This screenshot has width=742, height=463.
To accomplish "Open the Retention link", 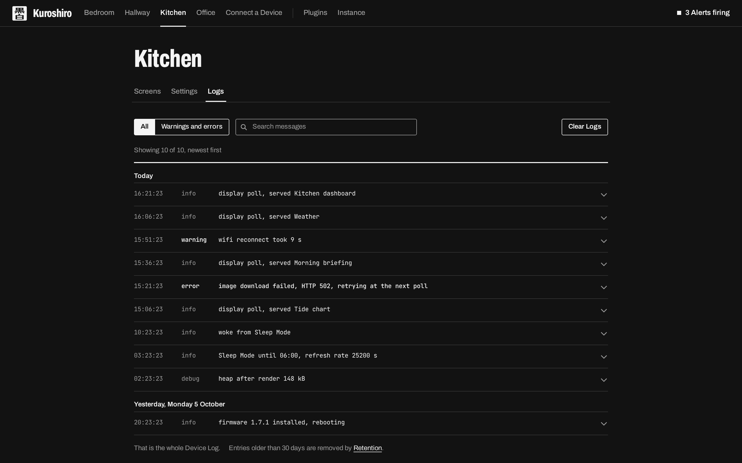I will [367, 448].
